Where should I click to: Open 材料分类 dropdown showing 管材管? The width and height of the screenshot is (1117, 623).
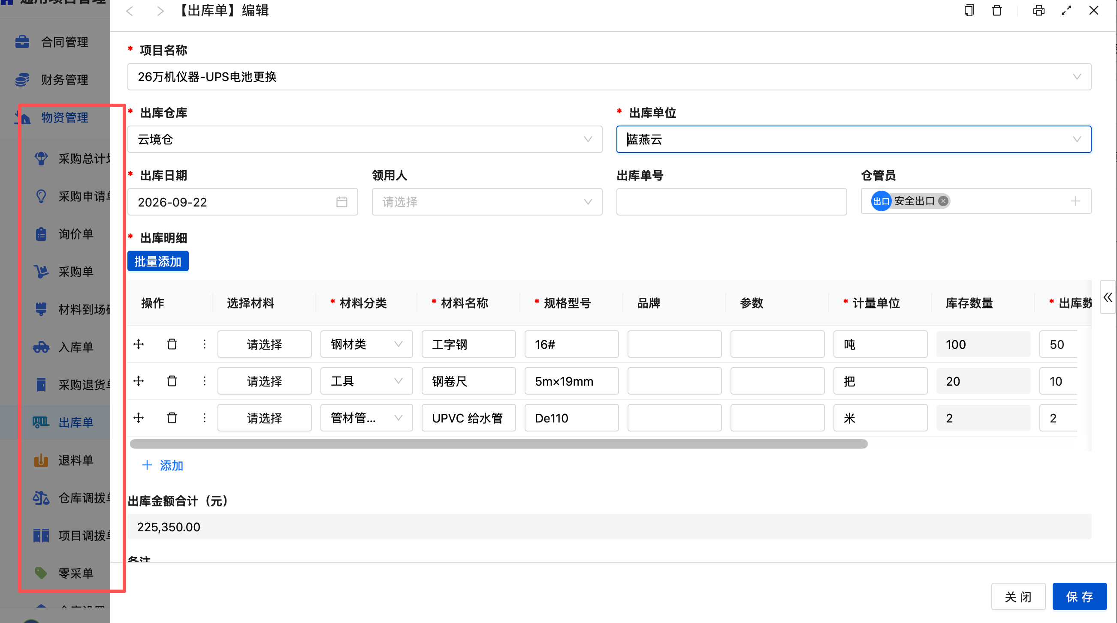366,418
